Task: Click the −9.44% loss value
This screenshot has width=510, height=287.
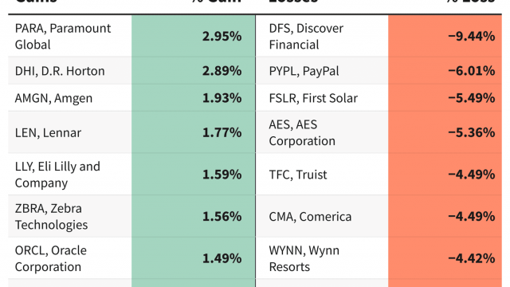Action: pos(472,36)
